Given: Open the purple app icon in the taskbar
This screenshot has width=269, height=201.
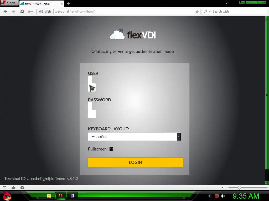Looking at the screenshot, I should (72, 196).
